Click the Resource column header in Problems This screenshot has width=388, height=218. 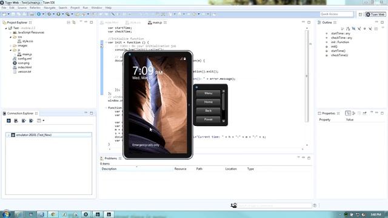click(x=181, y=169)
